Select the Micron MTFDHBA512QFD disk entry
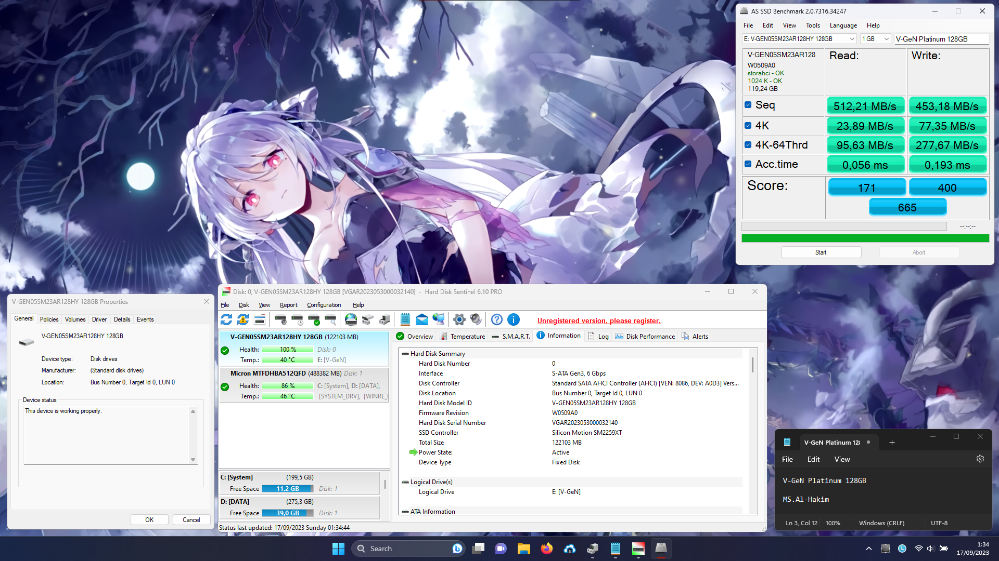This screenshot has height=561, width=999. point(304,385)
